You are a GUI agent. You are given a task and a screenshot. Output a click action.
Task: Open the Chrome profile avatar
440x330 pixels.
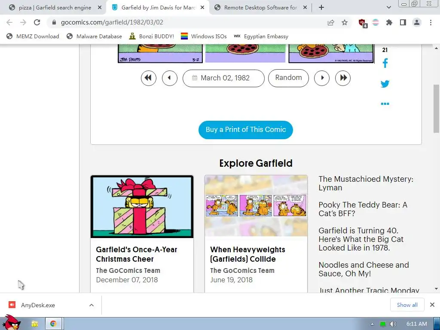[417, 22]
